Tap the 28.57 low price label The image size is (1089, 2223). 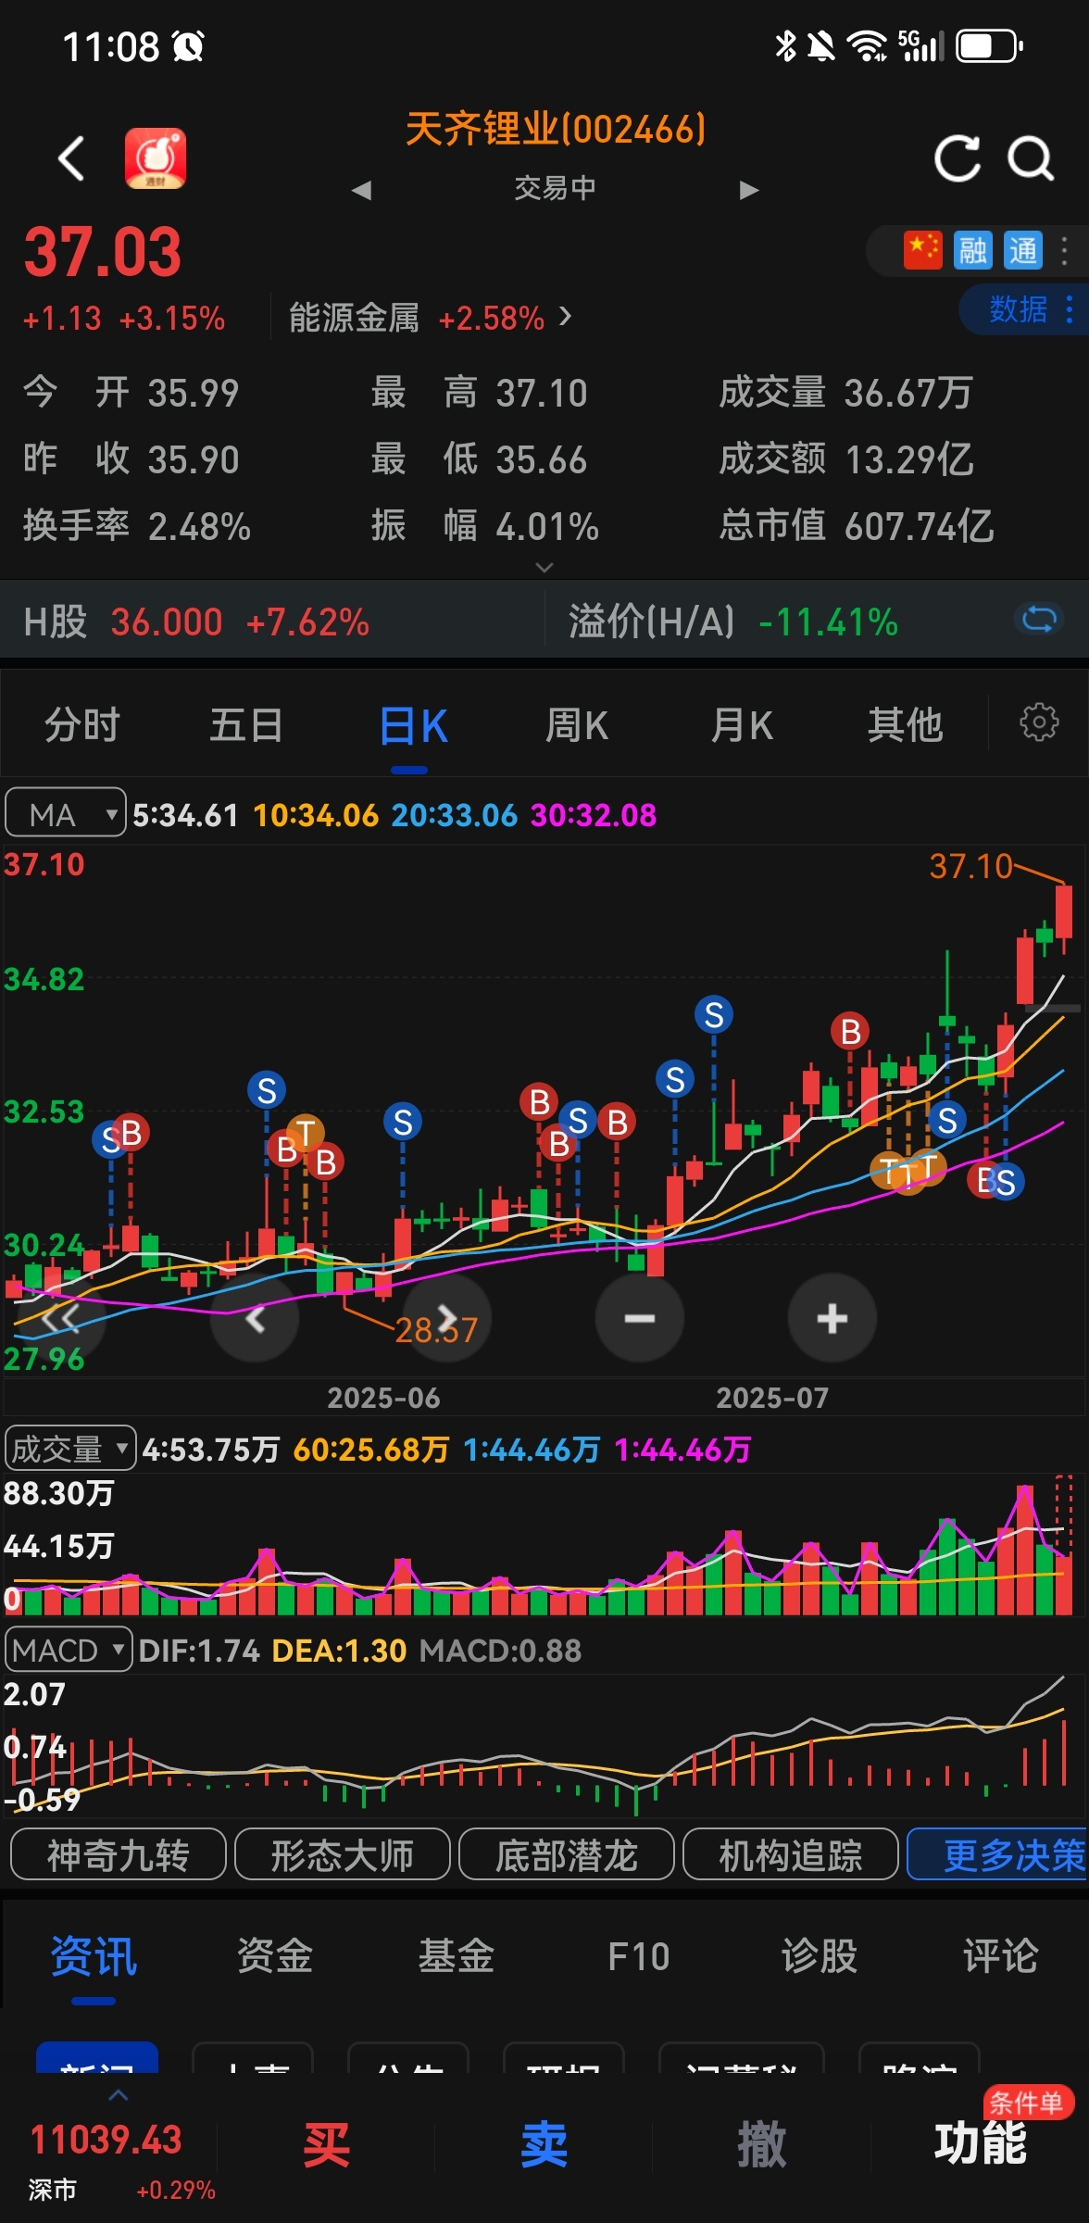tap(436, 1330)
